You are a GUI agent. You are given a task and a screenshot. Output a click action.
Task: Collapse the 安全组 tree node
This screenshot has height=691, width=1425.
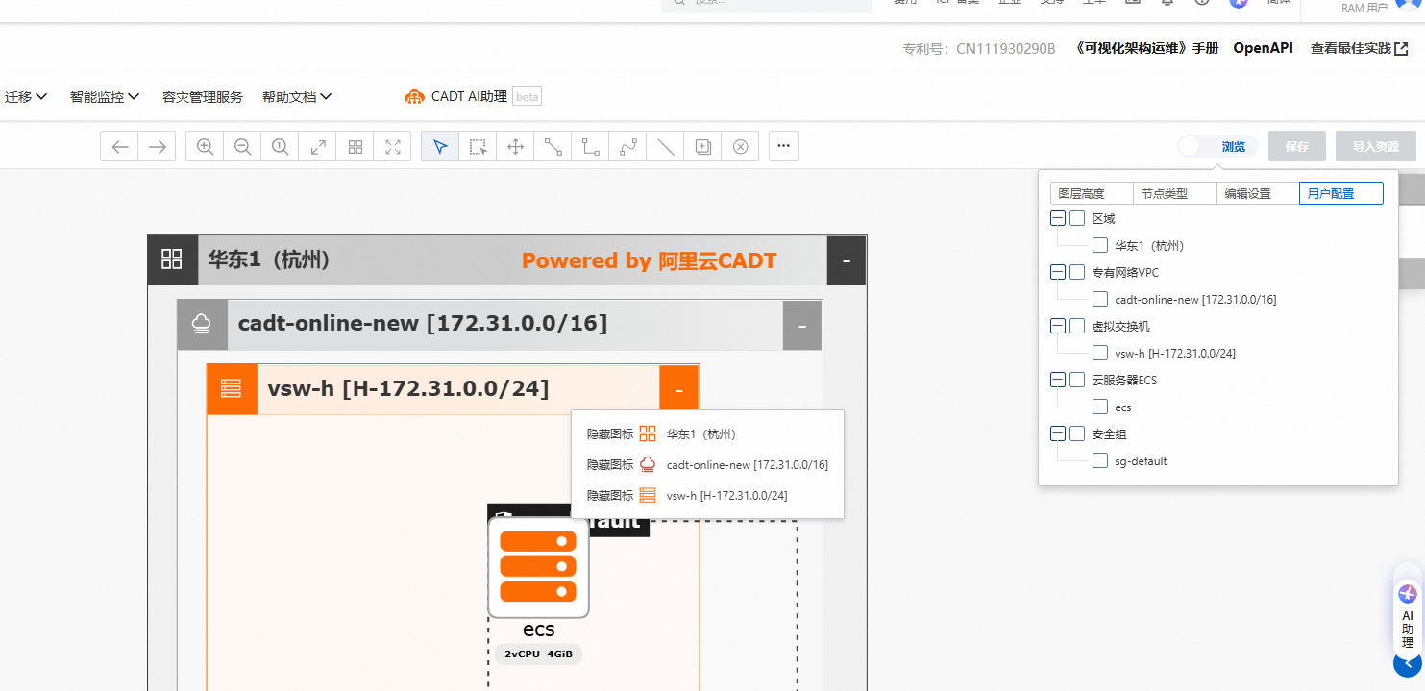[1057, 433]
